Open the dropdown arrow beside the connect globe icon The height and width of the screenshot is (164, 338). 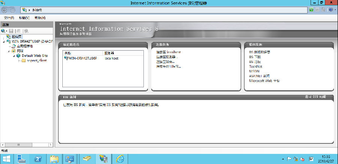pyautogui.click(x=6, y=31)
